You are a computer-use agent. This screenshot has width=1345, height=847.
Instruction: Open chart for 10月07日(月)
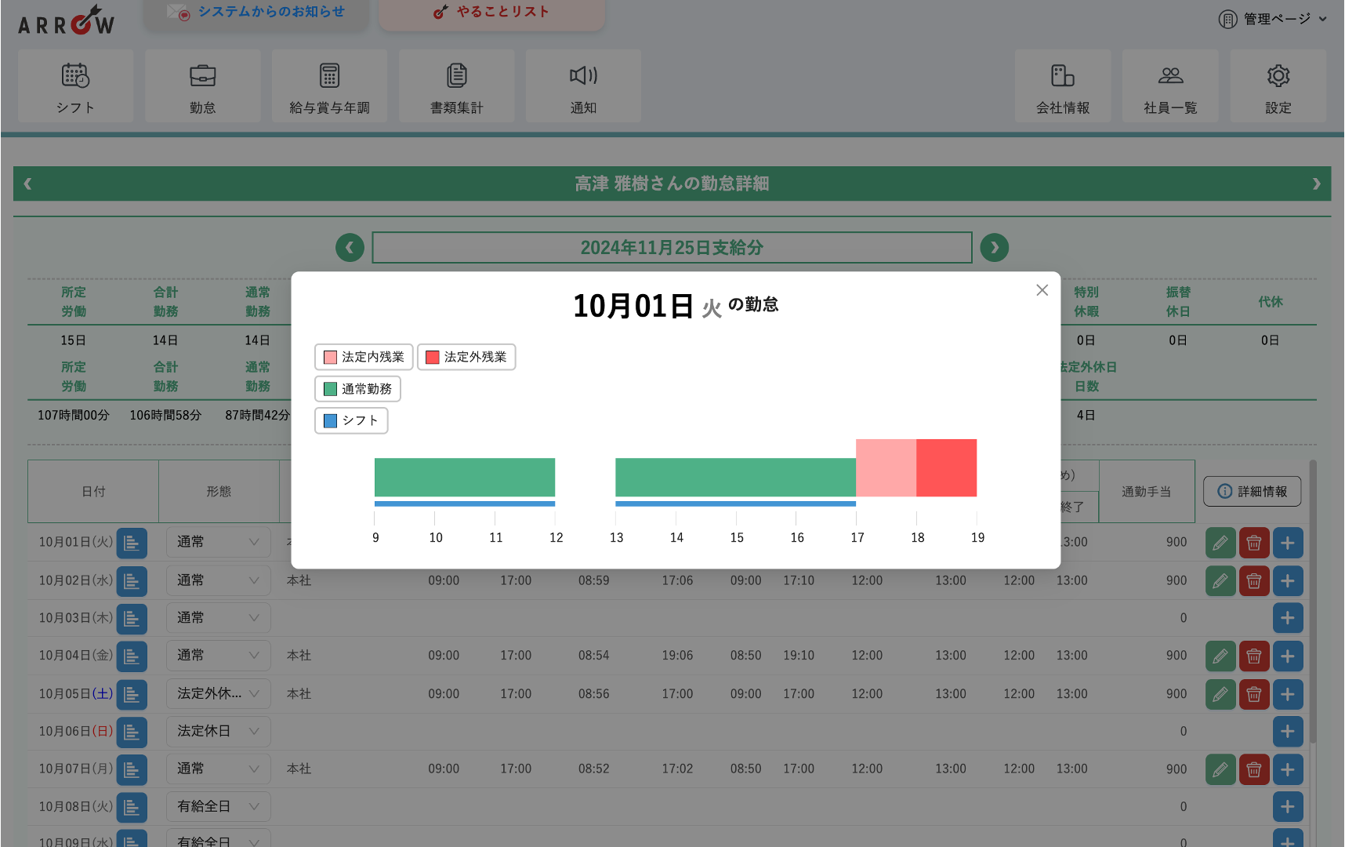[132, 769]
